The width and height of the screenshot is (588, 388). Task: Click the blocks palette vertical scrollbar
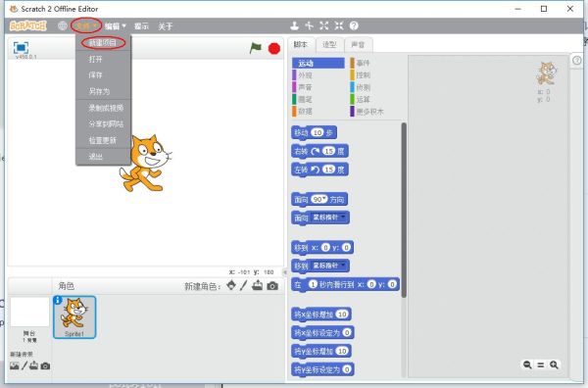(x=404, y=210)
